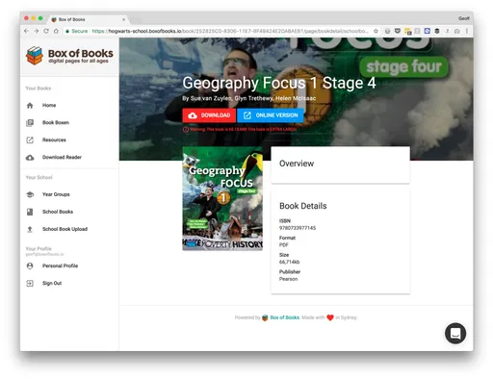This screenshot has width=493, height=379.
Task: Click the Home house icon
Action: pyautogui.click(x=30, y=106)
